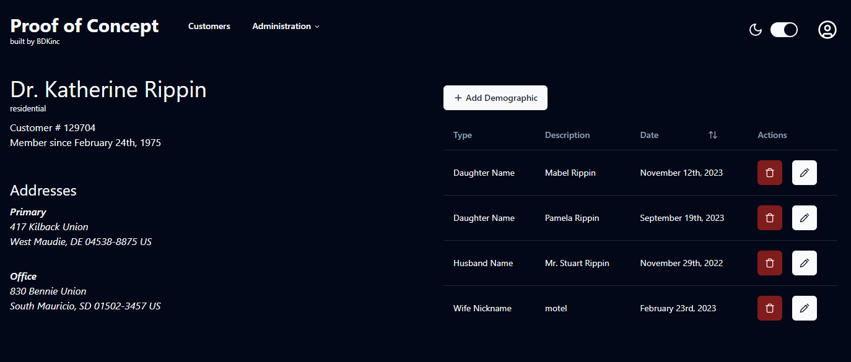
Task: Click the moon dark mode icon
Action: (x=755, y=30)
